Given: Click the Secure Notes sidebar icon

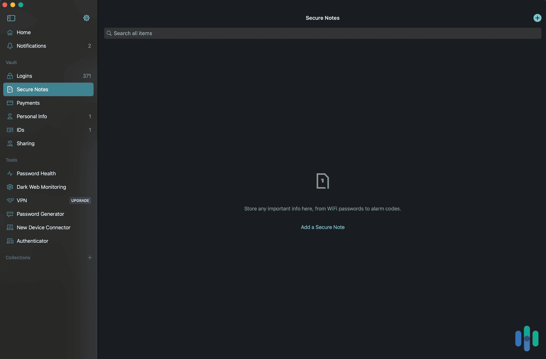Looking at the screenshot, I should pos(10,89).
